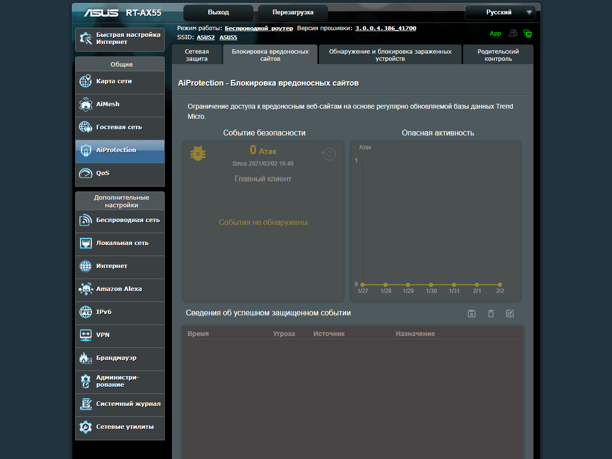The height and width of the screenshot is (459, 612).
Task: Click the Администрирование gear icon
Action: [86, 381]
